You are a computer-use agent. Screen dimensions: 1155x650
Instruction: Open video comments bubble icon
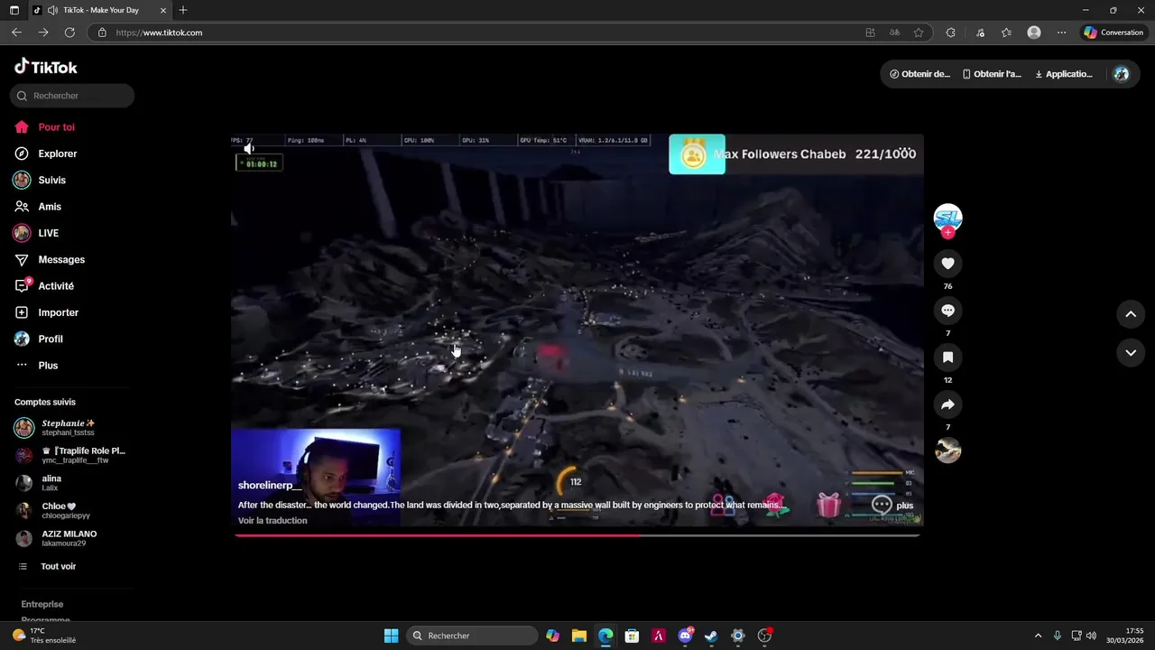pos(947,311)
